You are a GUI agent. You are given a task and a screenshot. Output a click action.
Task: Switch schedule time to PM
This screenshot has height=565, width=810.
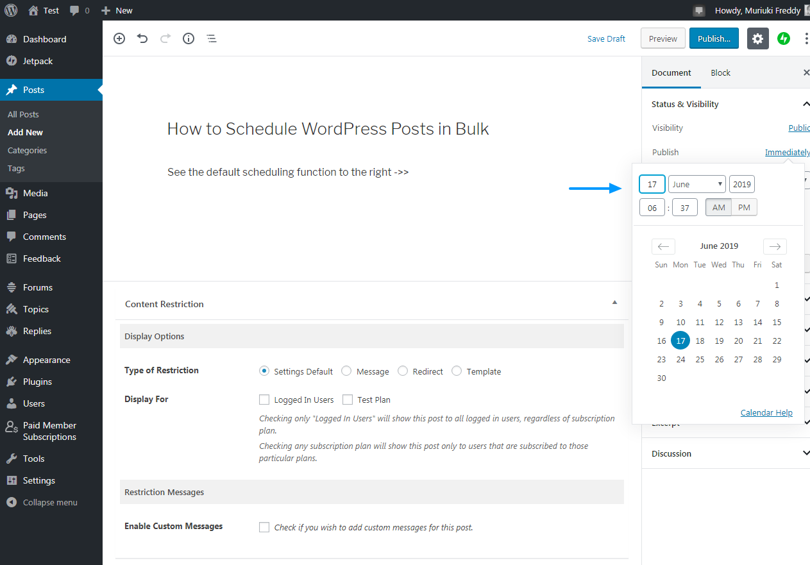[744, 207]
